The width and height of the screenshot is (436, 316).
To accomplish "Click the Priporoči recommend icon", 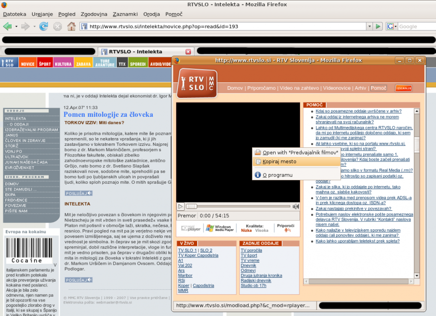I will (287, 230).
